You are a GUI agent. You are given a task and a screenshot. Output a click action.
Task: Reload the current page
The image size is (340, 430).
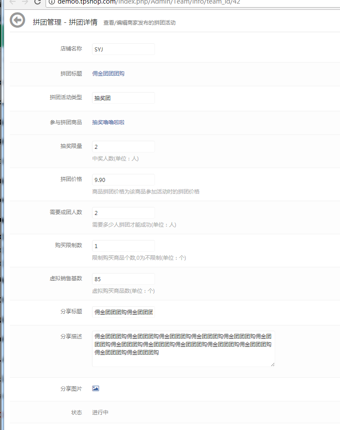coord(38,2)
